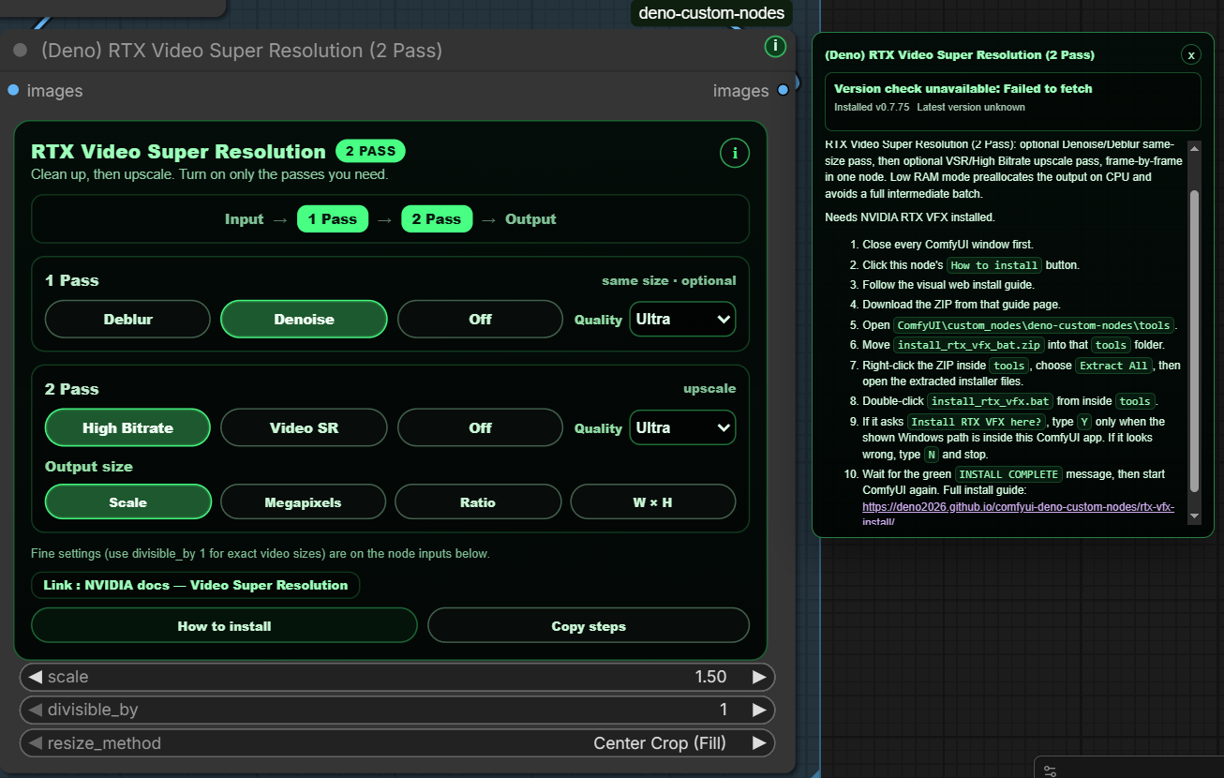Click the deno-custom-nodes badge above the node
Viewport: 1224px width, 778px height.
[711, 13]
